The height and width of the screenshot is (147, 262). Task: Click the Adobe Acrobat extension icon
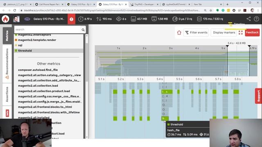point(245,10)
